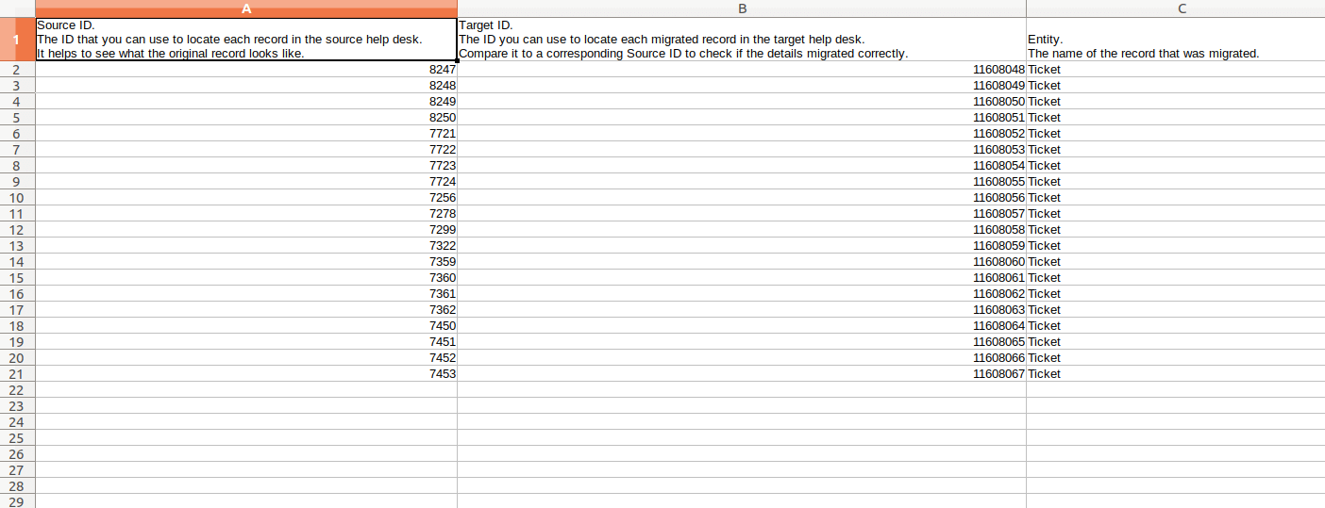Select cell with Source ID 7452
The height and width of the screenshot is (508, 1325).
tap(246, 358)
